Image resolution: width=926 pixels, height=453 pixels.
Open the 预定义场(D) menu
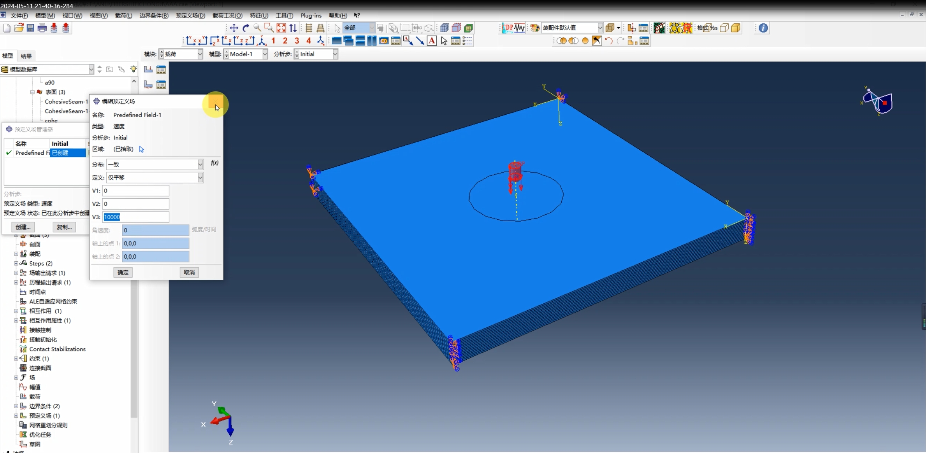[190, 16]
